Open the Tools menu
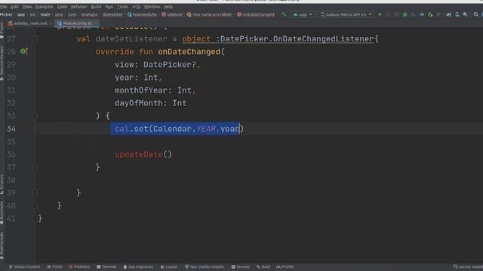The height and width of the screenshot is (271, 483). (122, 7)
